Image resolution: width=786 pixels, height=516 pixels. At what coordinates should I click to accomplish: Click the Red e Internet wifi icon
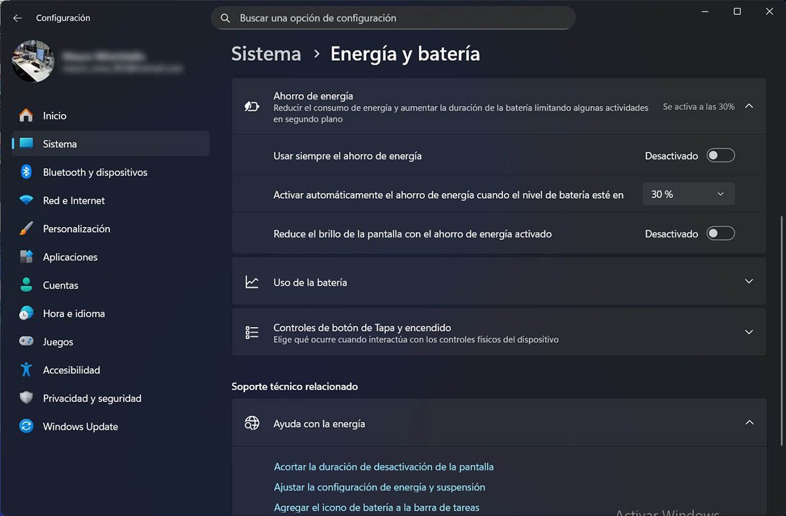click(26, 201)
